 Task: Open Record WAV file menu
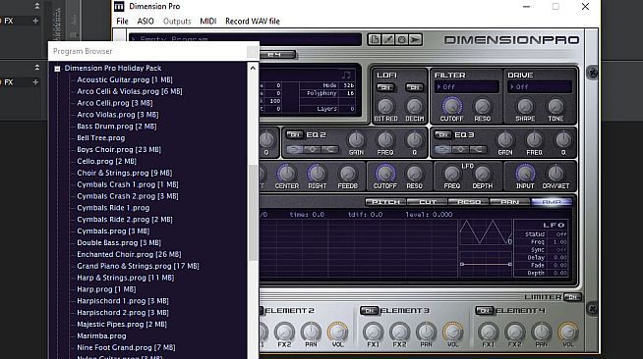[x=253, y=22]
